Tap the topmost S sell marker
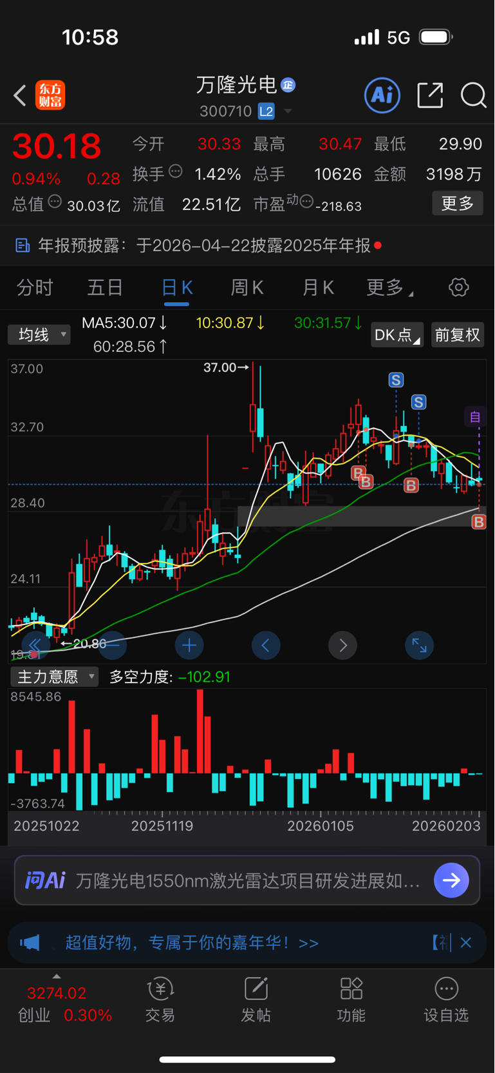This screenshot has height=1073, width=495. pyautogui.click(x=396, y=380)
